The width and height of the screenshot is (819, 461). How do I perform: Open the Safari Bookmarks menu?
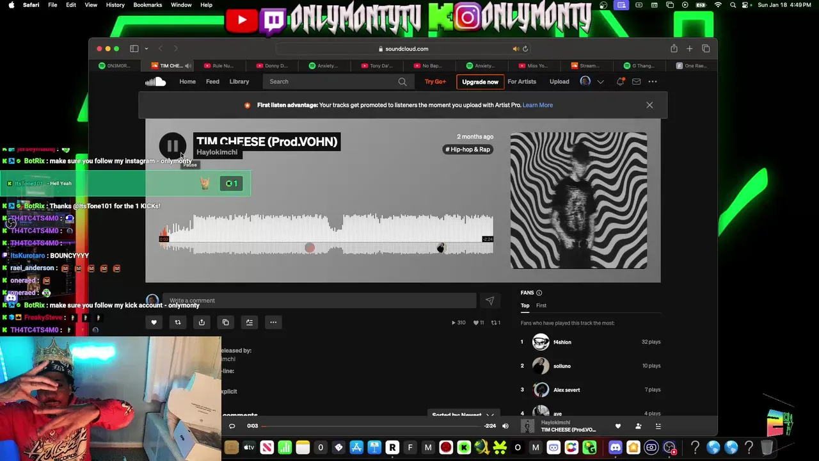(x=148, y=4)
